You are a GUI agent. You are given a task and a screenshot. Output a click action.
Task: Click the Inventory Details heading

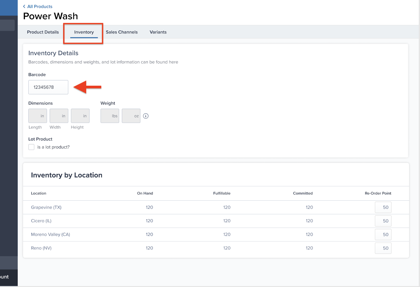pyautogui.click(x=53, y=53)
